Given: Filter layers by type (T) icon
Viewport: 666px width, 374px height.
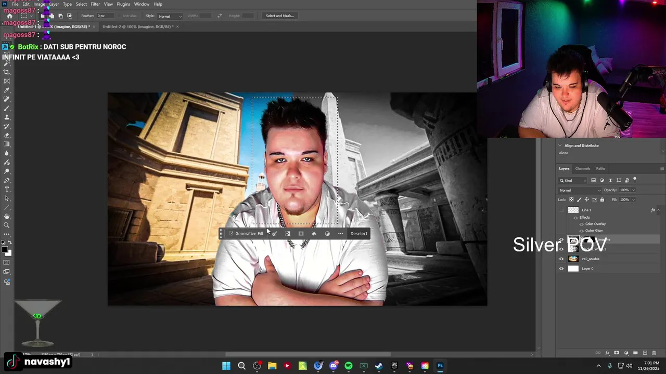Looking at the screenshot, I should [610, 180].
